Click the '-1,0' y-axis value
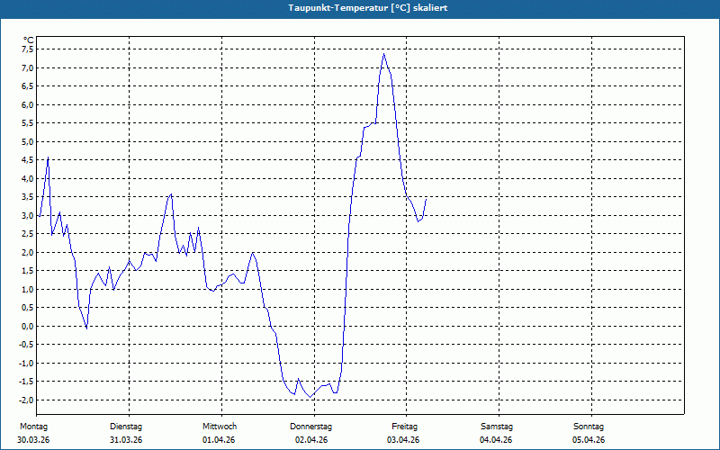The height and width of the screenshot is (450, 720). (x=27, y=364)
